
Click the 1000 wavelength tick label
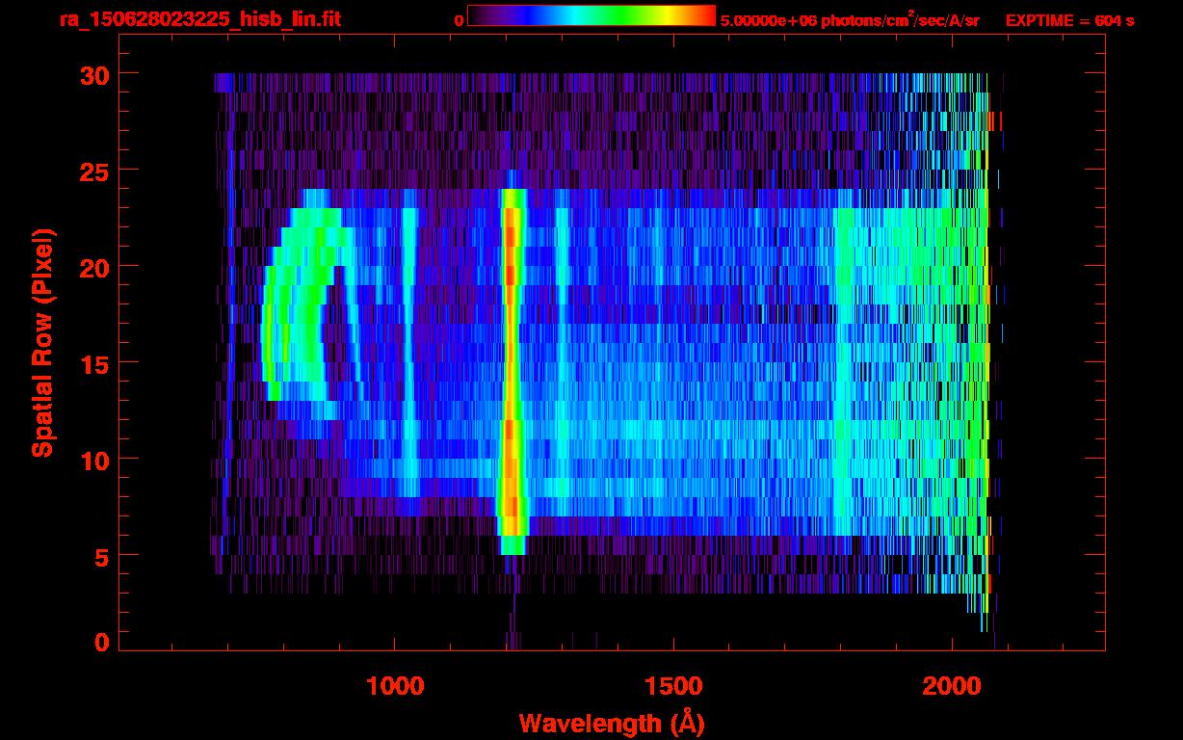point(395,686)
